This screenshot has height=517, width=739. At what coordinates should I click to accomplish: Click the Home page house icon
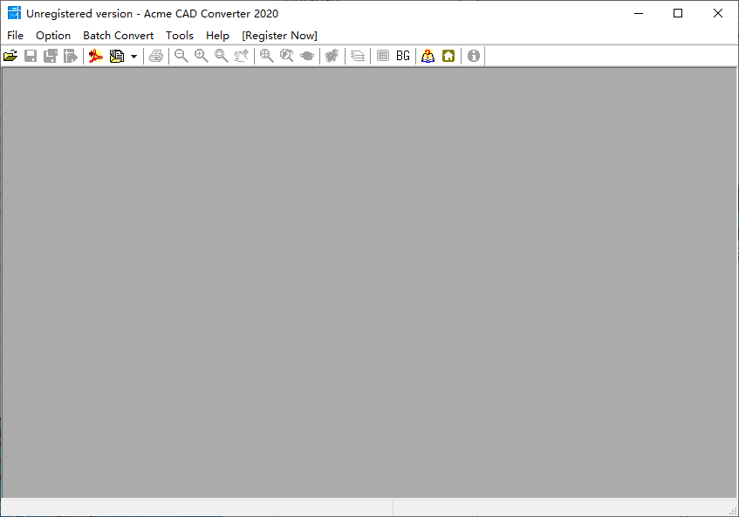pos(448,56)
